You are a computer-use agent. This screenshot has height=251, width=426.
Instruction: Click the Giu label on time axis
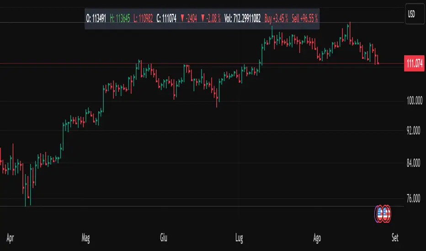point(164,238)
